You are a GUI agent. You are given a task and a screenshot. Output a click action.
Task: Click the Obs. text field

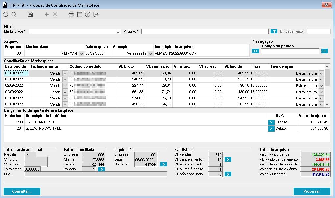(95, 174)
